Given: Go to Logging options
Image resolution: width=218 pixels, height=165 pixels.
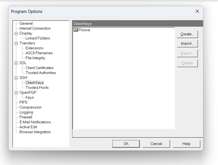Looking at the screenshot, I should (26, 112).
